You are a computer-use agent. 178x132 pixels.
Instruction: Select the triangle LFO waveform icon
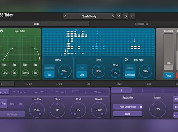click(x=19, y=92)
